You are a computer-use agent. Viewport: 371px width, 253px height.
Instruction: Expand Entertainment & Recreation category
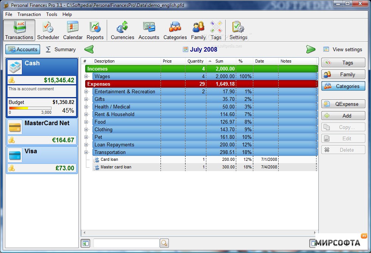tap(86, 91)
